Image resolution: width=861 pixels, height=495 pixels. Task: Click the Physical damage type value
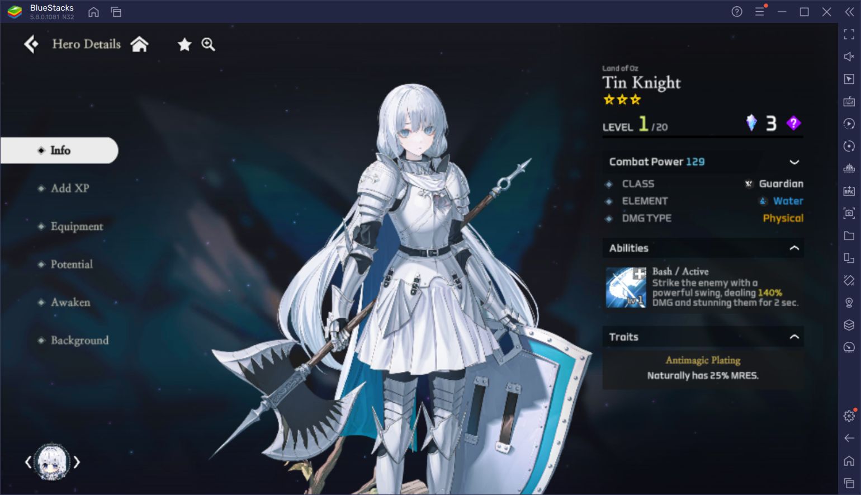[x=783, y=219]
